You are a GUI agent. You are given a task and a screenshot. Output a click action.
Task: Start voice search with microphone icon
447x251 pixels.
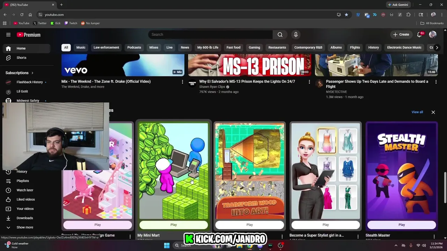pyautogui.click(x=296, y=35)
